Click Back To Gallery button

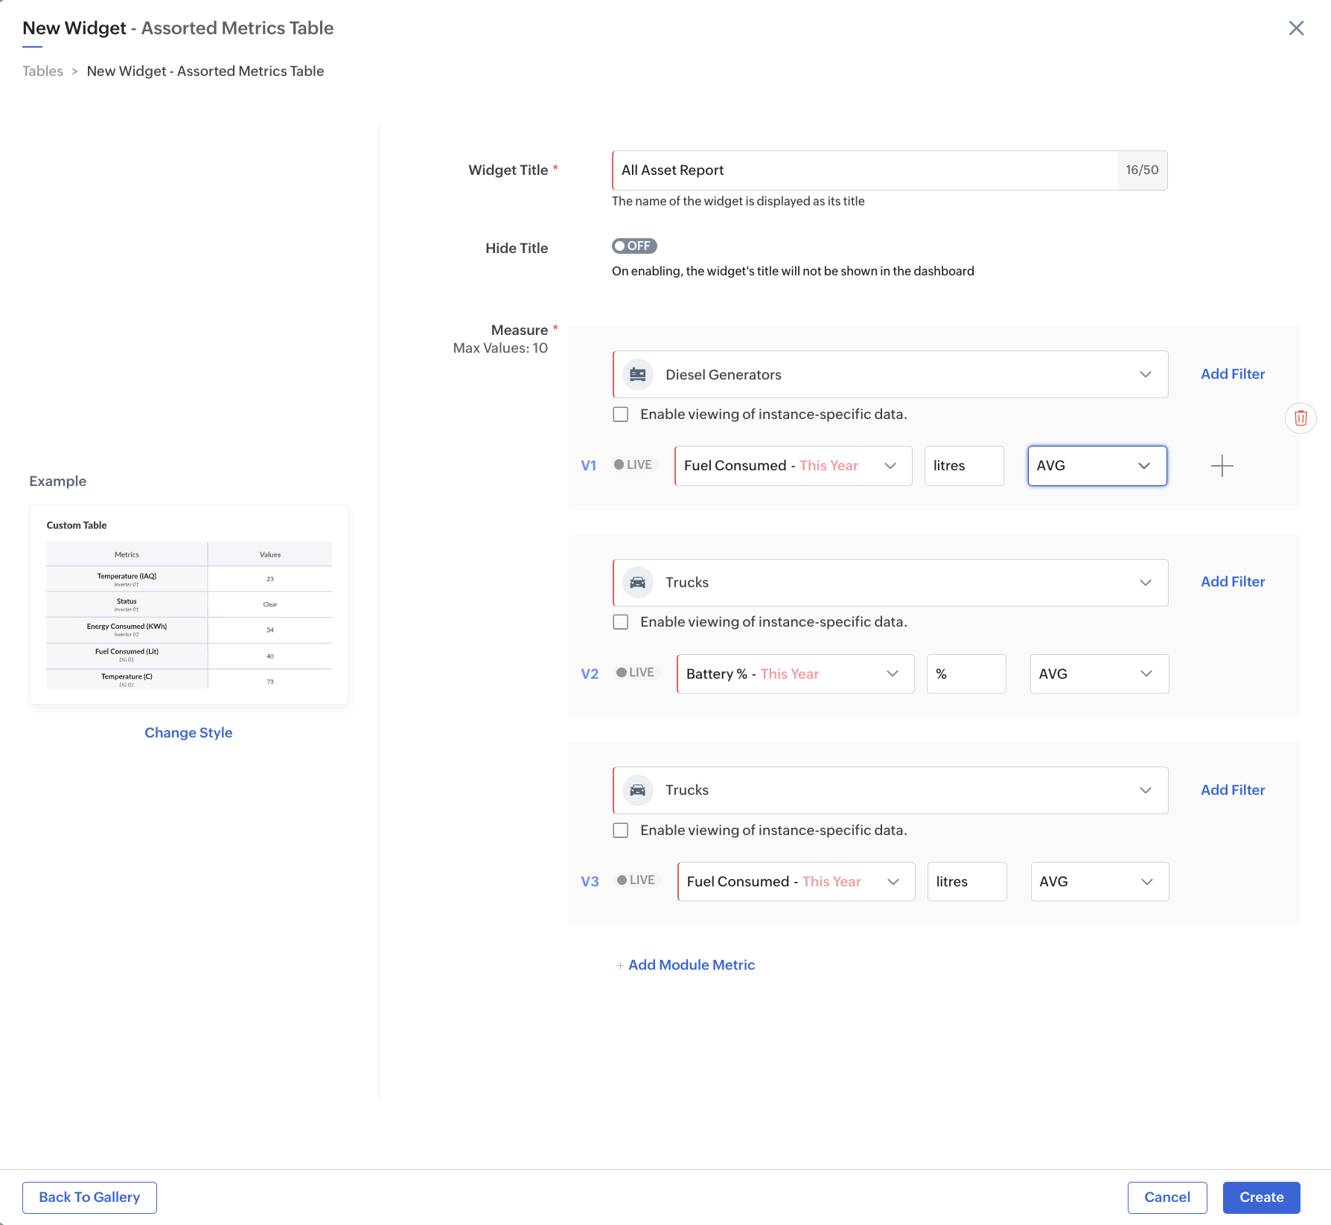(89, 1197)
